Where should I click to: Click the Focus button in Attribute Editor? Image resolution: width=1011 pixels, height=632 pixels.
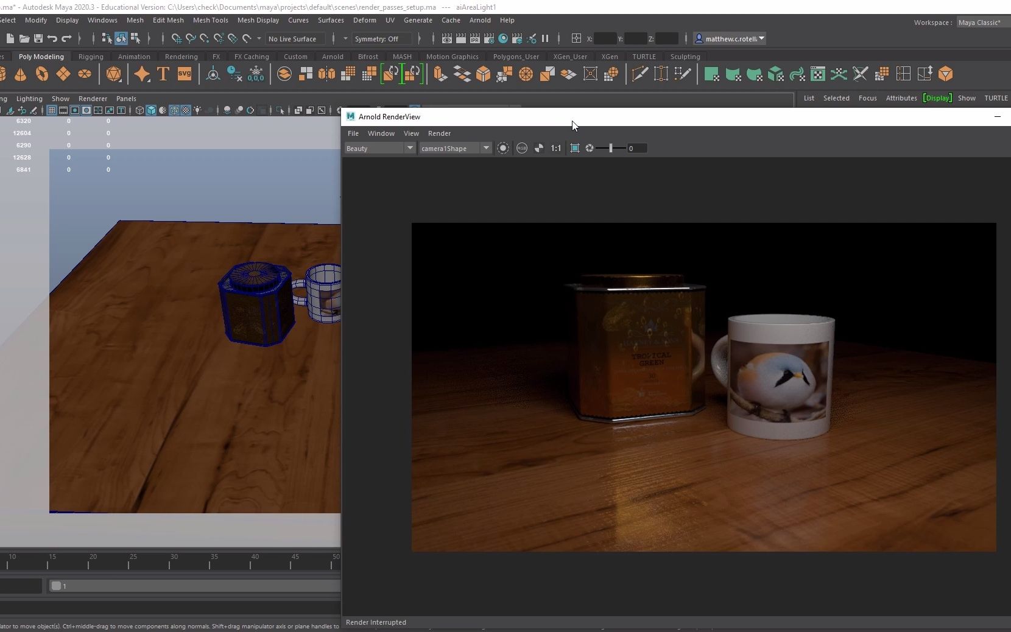(x=867, y=98)
